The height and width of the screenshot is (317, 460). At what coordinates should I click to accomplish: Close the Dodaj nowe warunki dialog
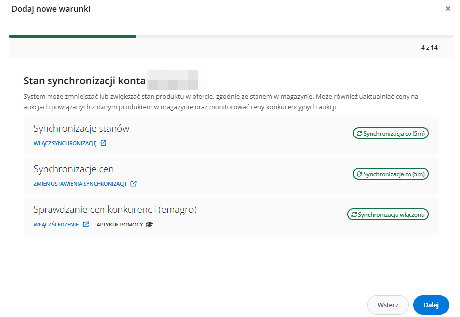click(448, 9)
